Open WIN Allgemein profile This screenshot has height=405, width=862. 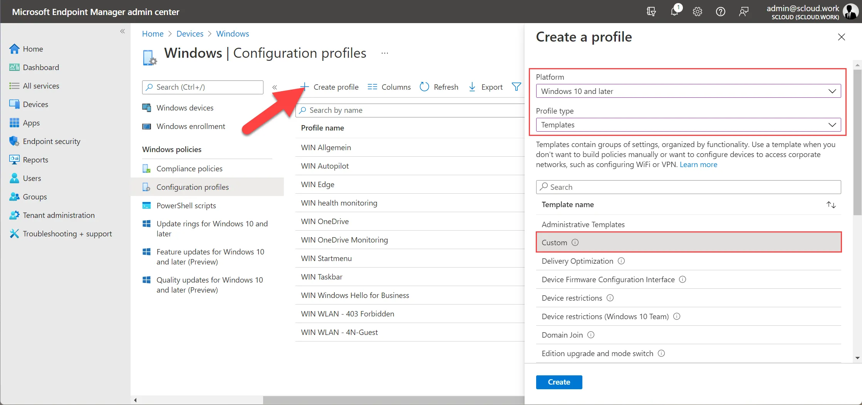click(x=326, y=147)
